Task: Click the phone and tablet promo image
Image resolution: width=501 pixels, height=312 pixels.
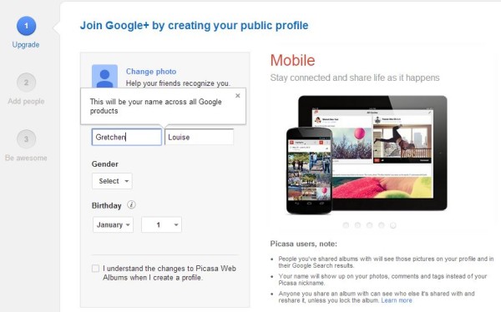Action: point(367,154)
